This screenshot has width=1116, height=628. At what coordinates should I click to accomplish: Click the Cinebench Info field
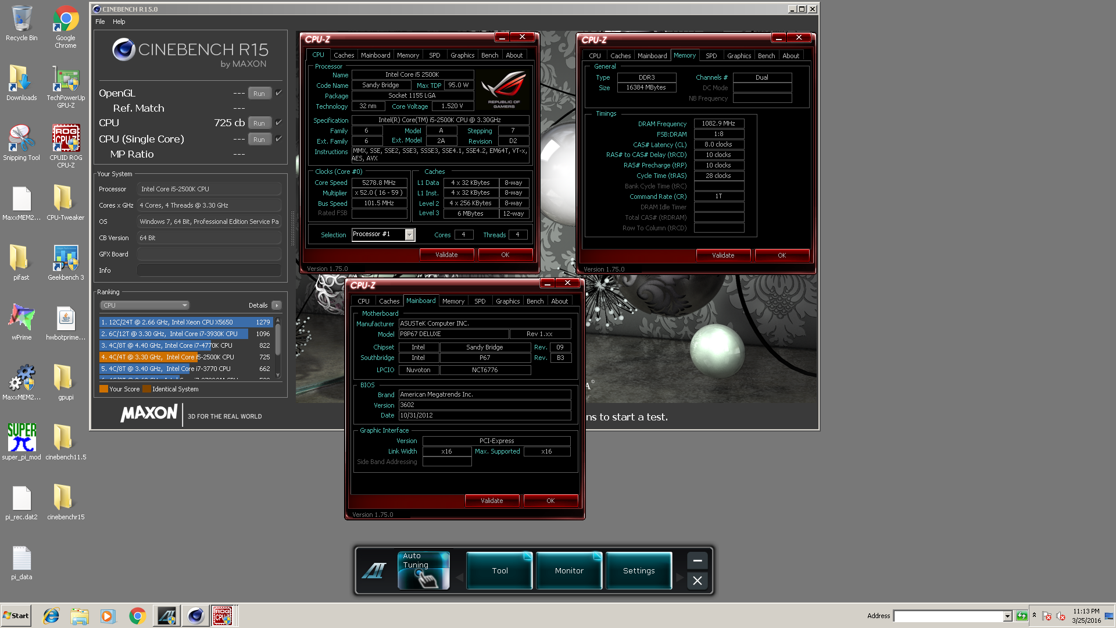click(209, 270)
